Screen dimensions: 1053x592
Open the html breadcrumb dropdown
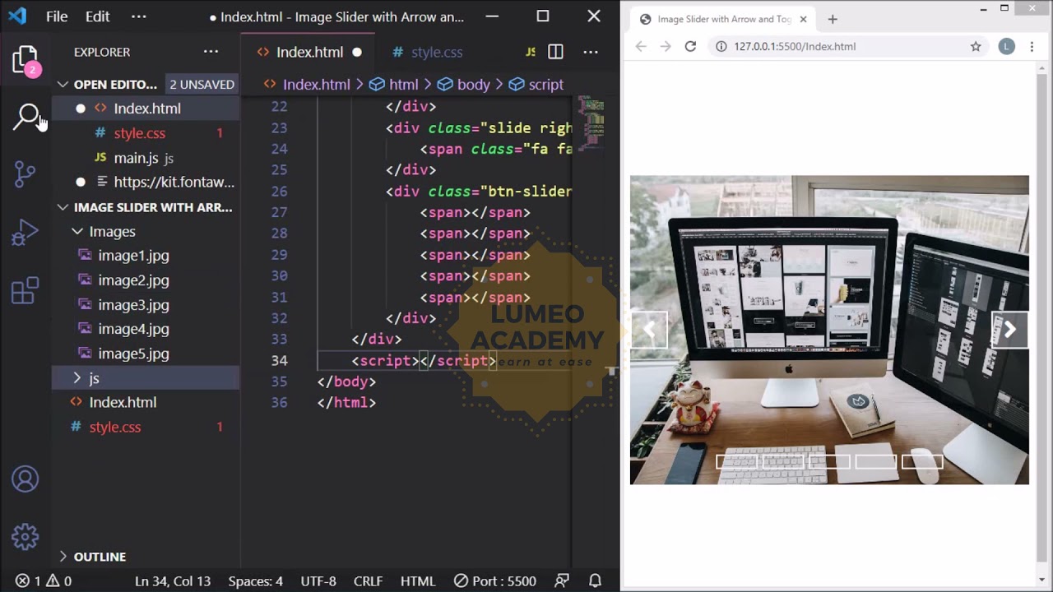coord(394,85)
